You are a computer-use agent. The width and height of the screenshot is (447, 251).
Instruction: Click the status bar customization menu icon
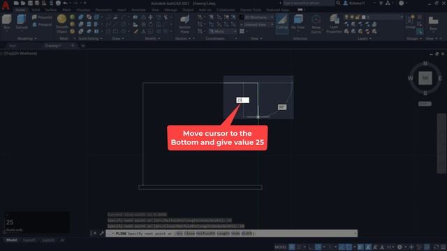coord(444,247)
